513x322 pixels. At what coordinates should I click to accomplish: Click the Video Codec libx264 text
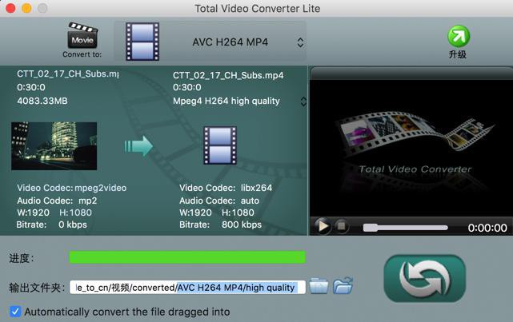[x=226, y=188]
